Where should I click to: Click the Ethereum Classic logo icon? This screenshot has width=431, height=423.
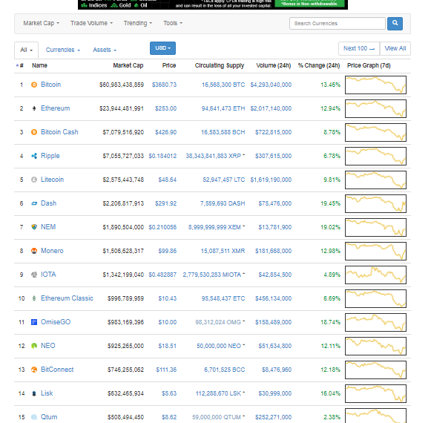click(x=34, y=298)
